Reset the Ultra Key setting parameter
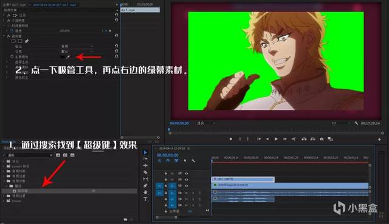 [x=116, y=51]
